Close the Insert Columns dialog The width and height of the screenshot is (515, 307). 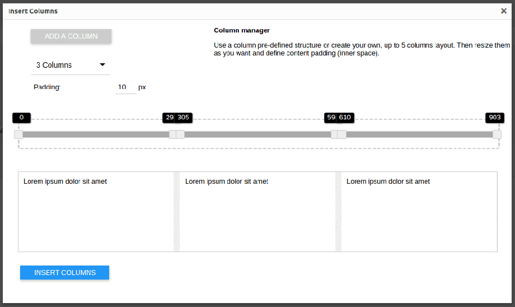click(x=503, y=11)
